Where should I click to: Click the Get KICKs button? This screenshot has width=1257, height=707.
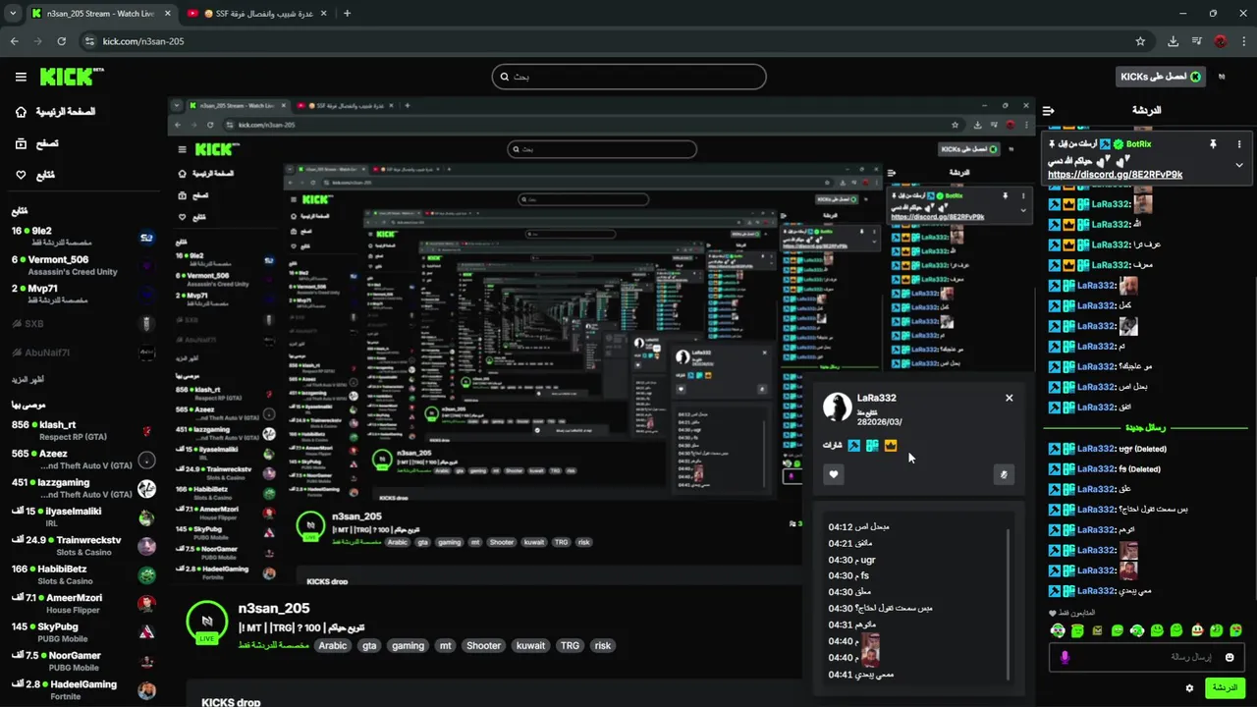click(x=1161, y=77)
